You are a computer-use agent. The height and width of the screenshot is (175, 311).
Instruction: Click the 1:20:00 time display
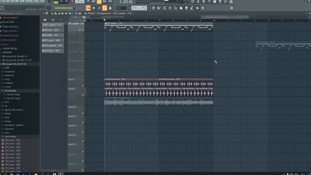pos(126,2)
